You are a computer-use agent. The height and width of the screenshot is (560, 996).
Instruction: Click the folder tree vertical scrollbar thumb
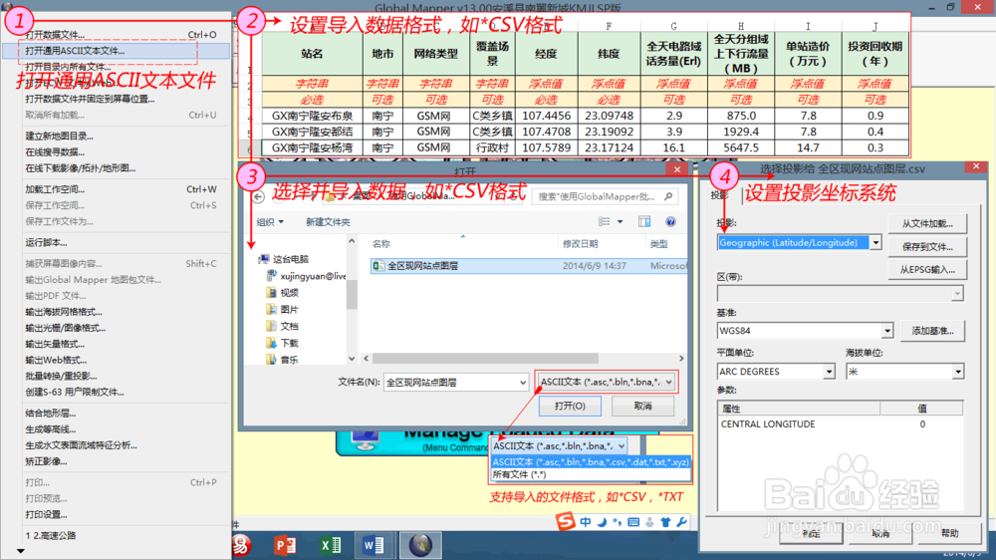pos(352,294)
